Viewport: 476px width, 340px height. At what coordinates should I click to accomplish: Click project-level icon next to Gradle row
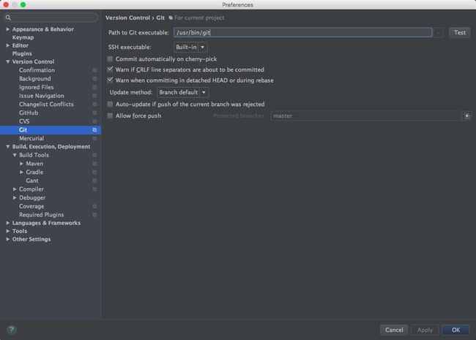94,172
